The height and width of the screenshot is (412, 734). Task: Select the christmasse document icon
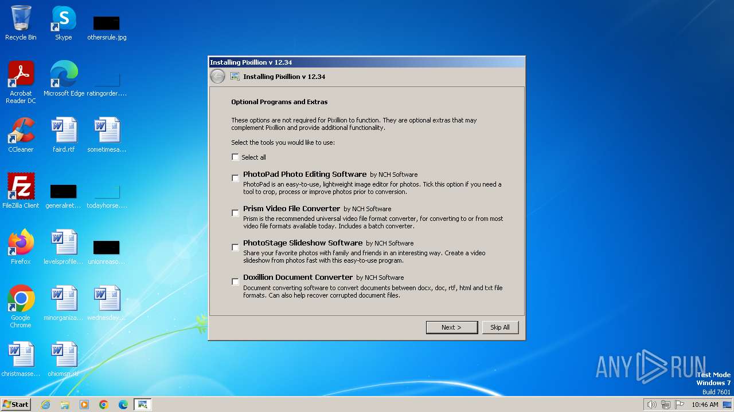pos(21,359)
